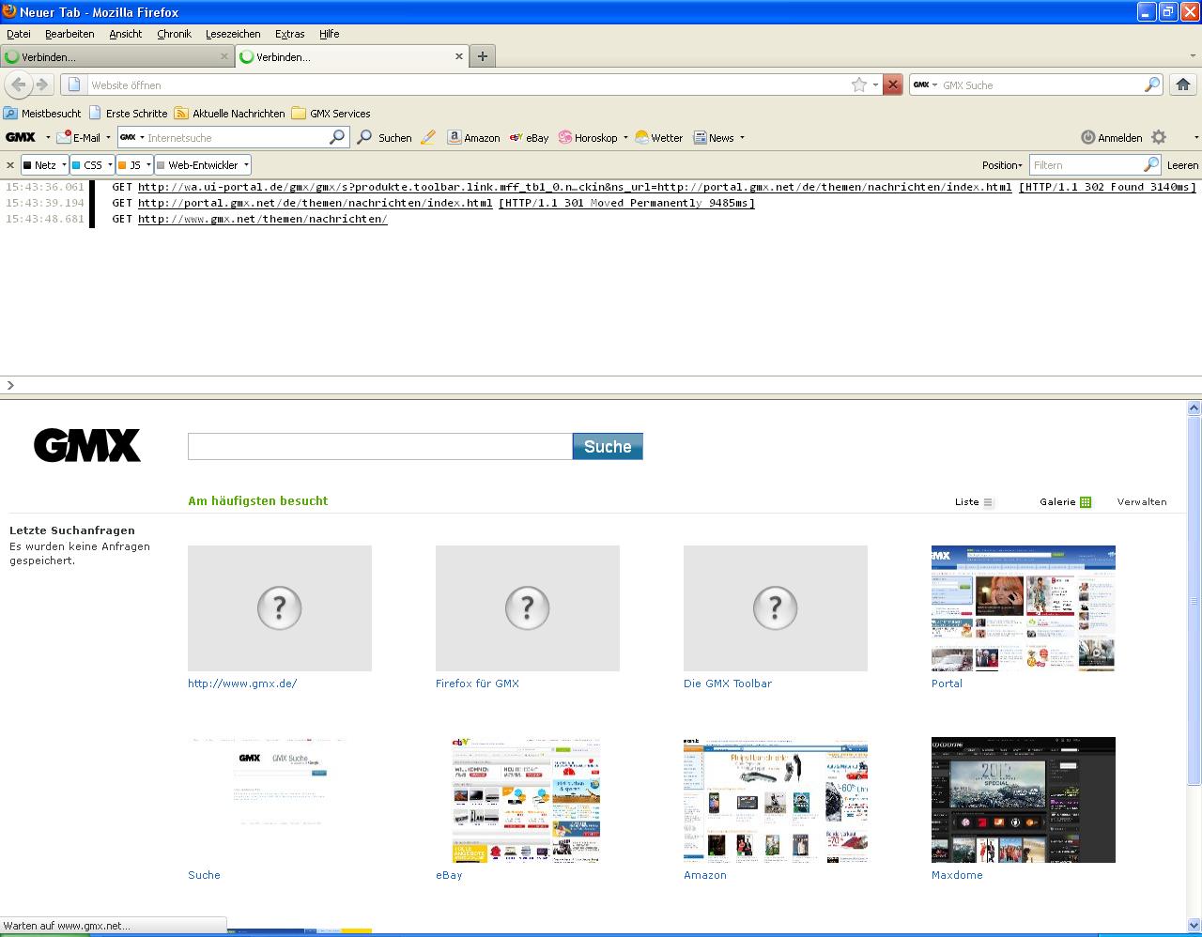Start GMX search with search bar magnifier

coord(1152,84)
